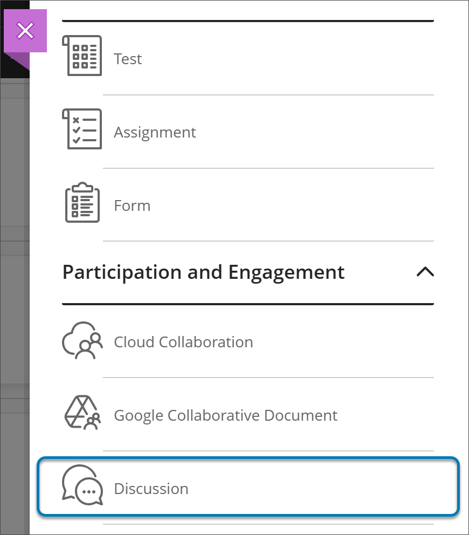
Task: Select Test from the assessment list
Action: coord(128,59)
